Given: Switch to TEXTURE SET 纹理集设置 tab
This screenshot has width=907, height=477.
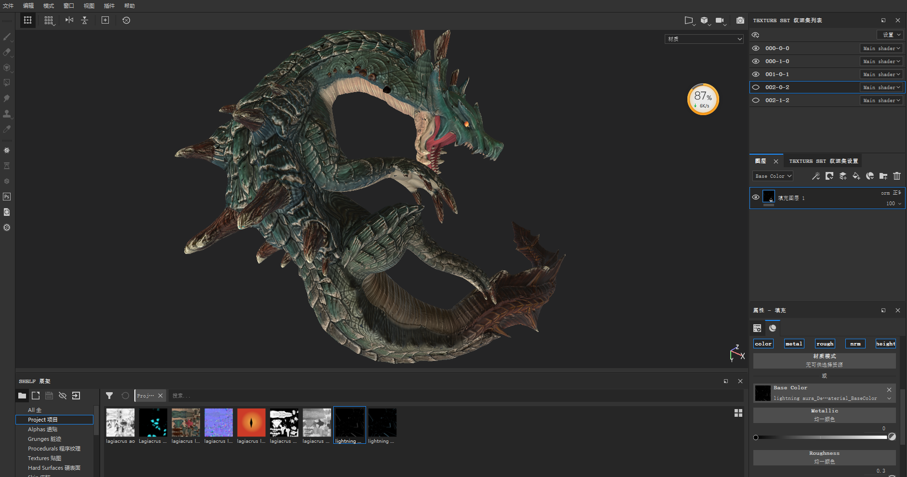Looking at the screenshot, I should click(823, 161).
